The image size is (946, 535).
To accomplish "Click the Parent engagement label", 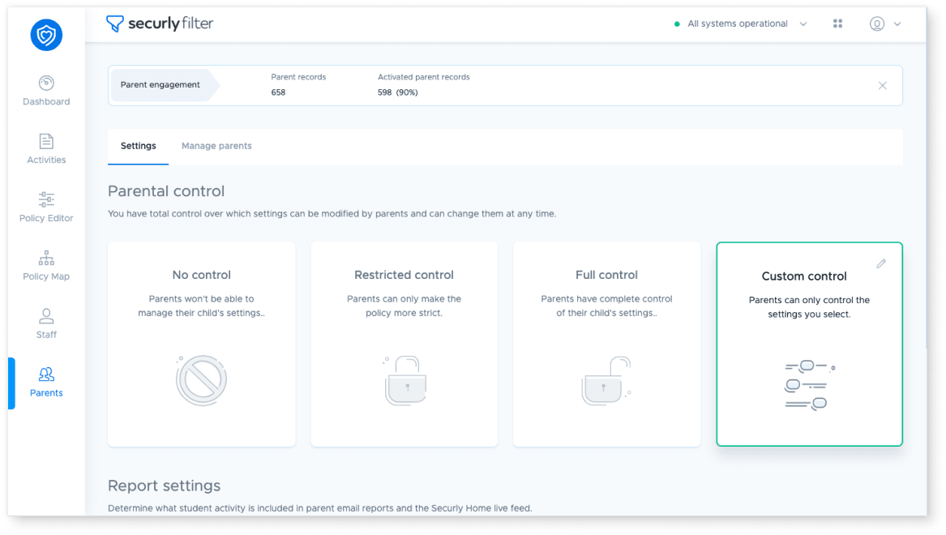I will click(x=161, y=85).
